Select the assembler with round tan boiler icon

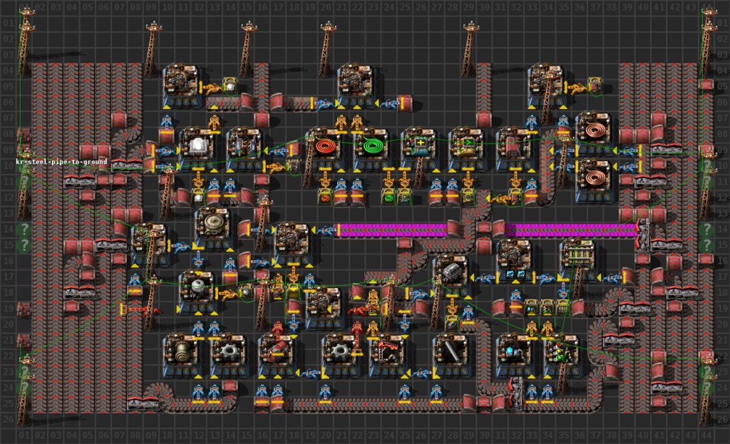(214, 227)
